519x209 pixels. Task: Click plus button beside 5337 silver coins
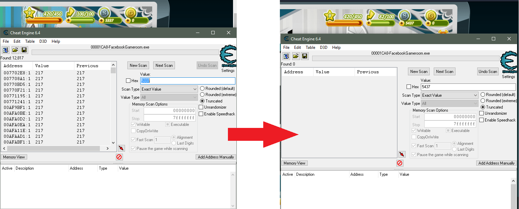(x=101, y=21)
